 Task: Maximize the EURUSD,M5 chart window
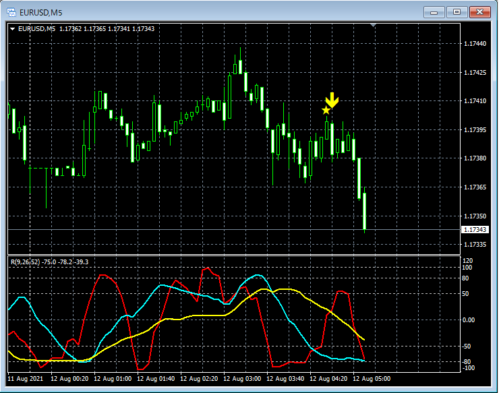coord(457,12)
